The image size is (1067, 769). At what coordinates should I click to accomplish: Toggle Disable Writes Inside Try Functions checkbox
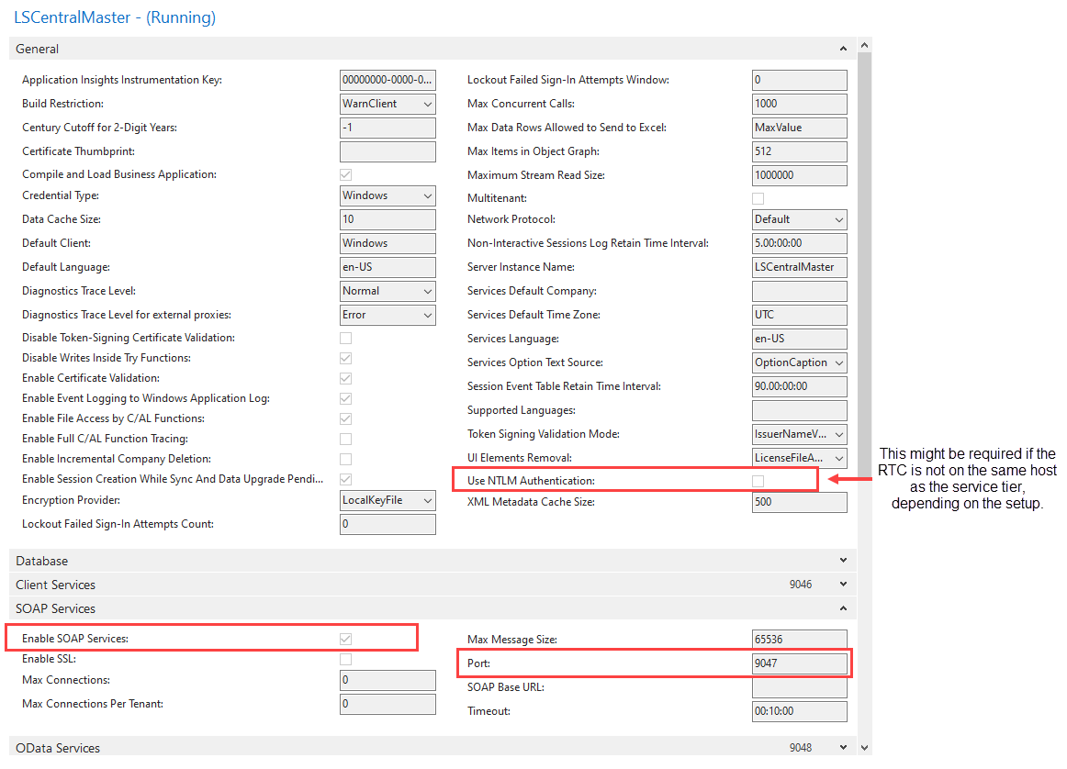[x=345, y=358]
